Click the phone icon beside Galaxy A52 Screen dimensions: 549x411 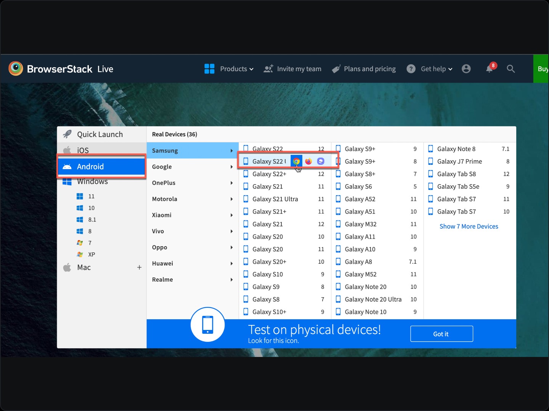(x=338, y=199)
